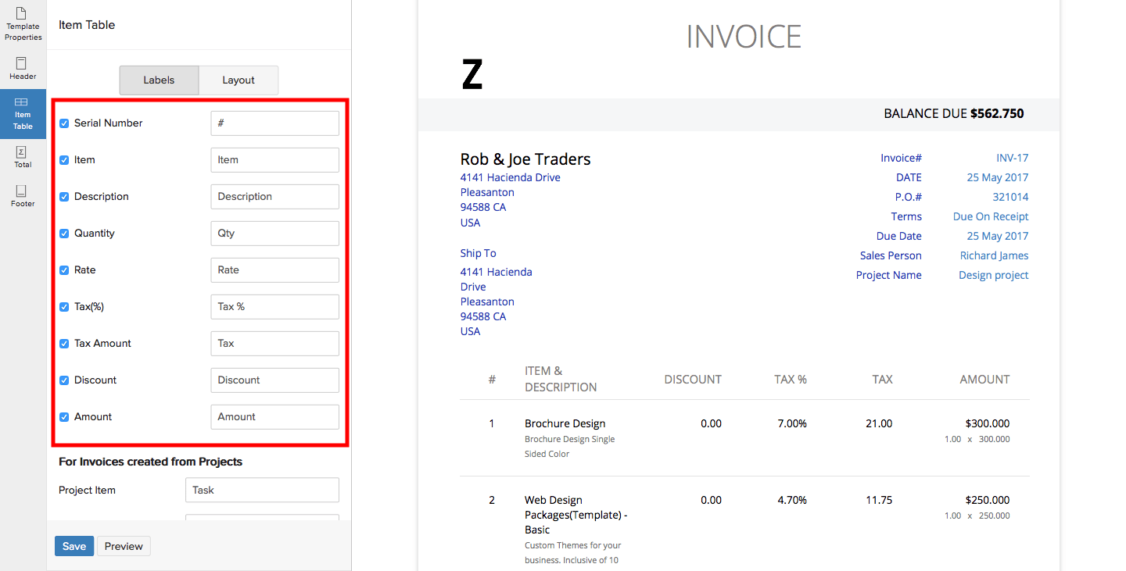Select the Header section icon
The height and width of the screenshot is (571, 1126).
(x=23, y=68)
